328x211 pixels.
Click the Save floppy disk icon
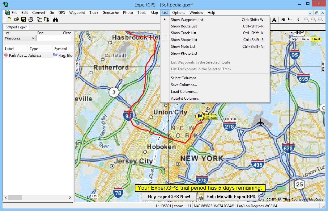click(x=23, y=20)
